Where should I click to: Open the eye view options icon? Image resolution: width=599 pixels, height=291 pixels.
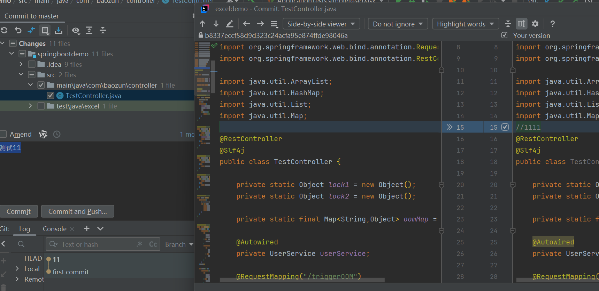point(76,31)
